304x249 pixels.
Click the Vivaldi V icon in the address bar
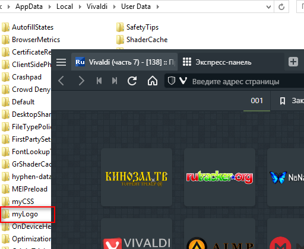tap(183, 81)
